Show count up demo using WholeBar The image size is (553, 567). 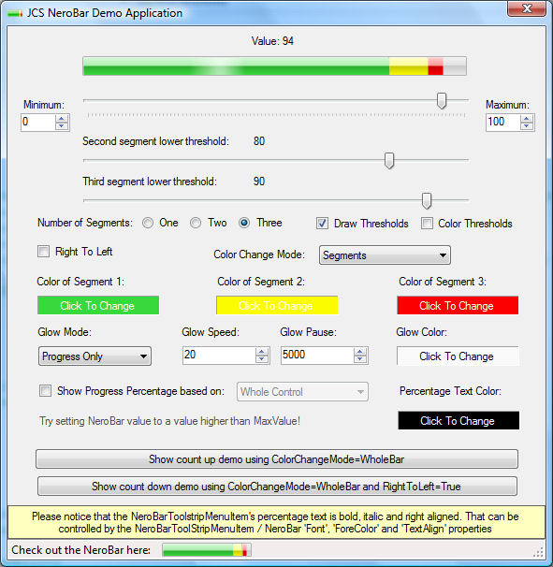(x=277, y=459)
